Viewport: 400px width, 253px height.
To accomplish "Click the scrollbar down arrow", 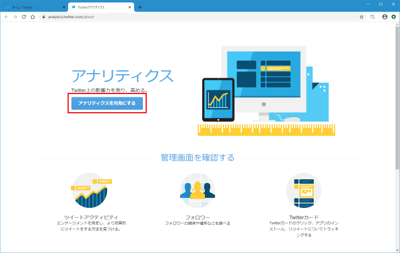I will click(397, 250).
